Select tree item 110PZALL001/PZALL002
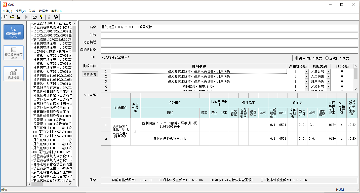 pos(53,31)
